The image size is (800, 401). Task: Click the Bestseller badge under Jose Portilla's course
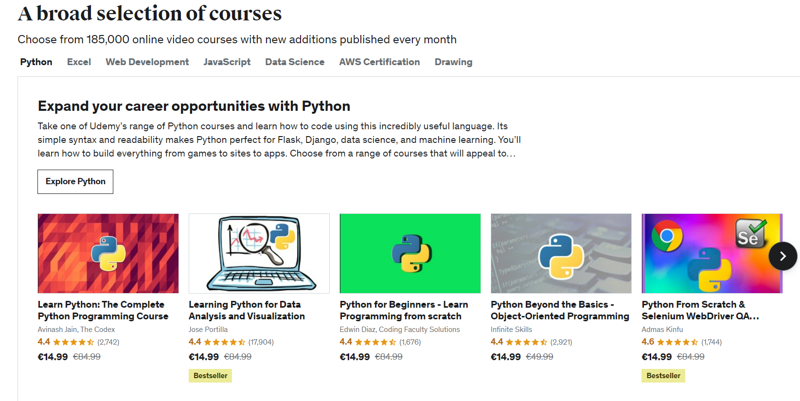pos(210,376)
